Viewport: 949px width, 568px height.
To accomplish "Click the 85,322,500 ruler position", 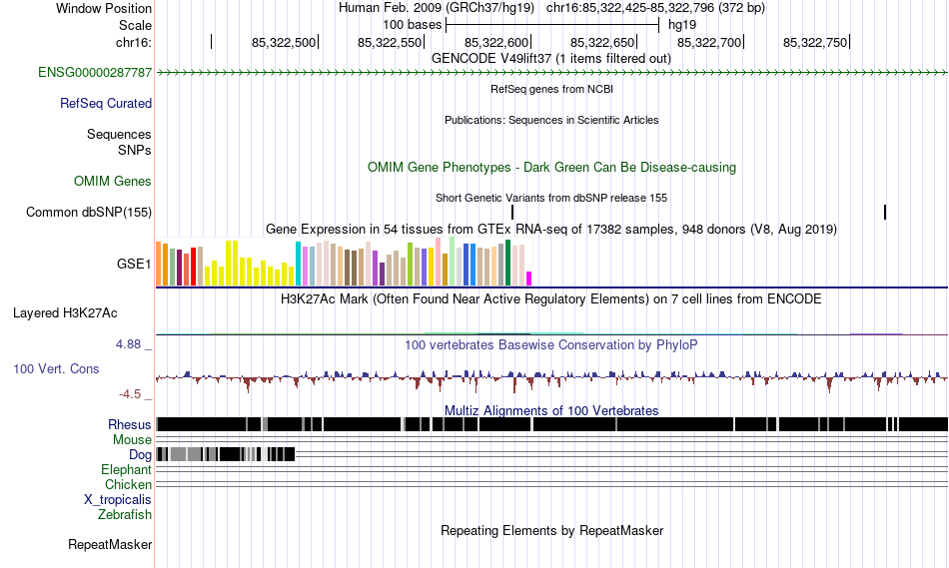I will [x=284, y=42].
